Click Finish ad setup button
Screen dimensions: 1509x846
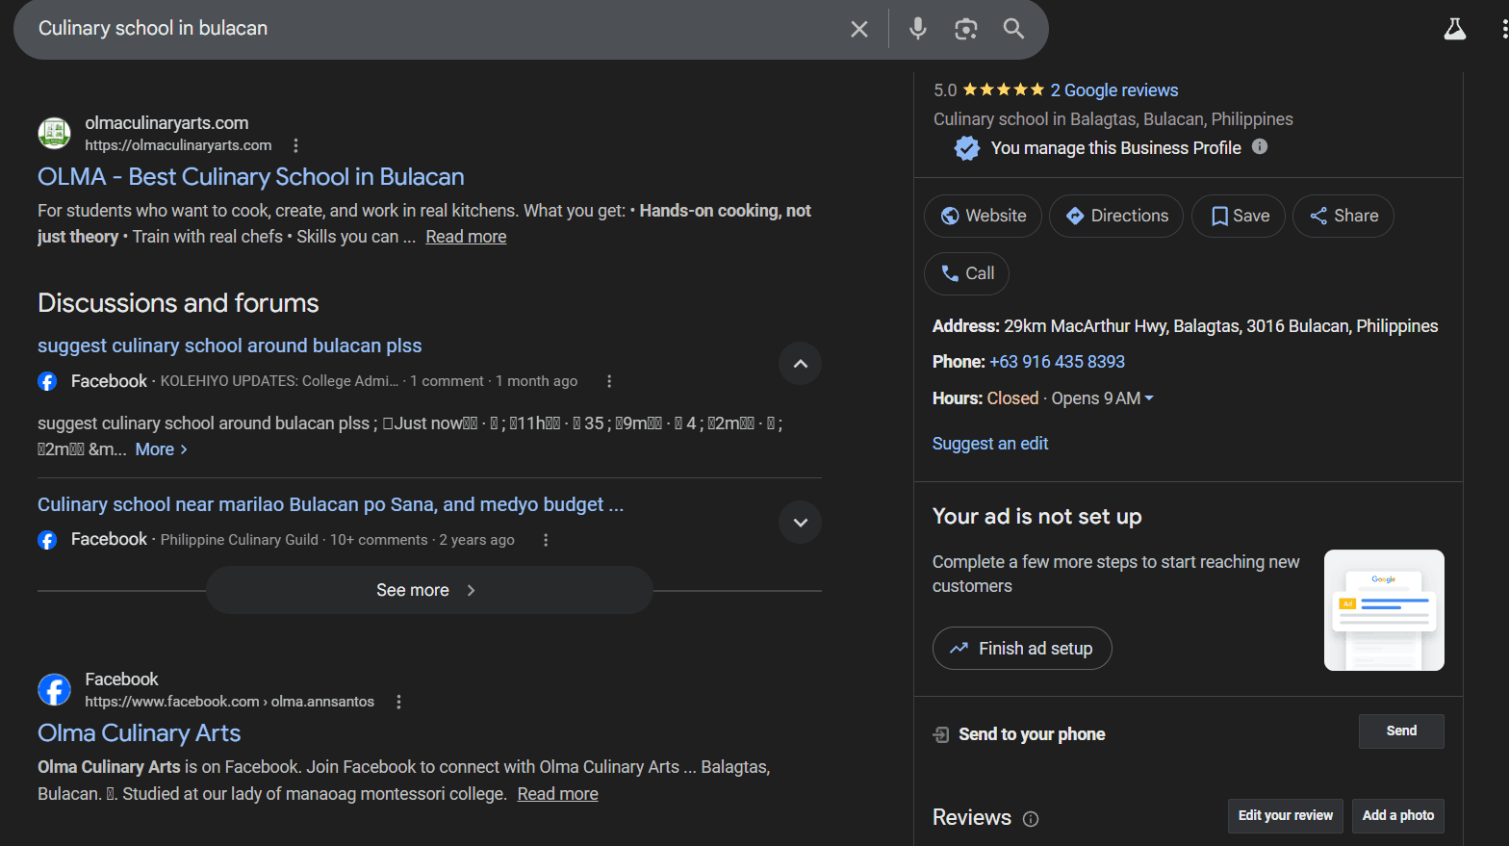[1022, 649]
